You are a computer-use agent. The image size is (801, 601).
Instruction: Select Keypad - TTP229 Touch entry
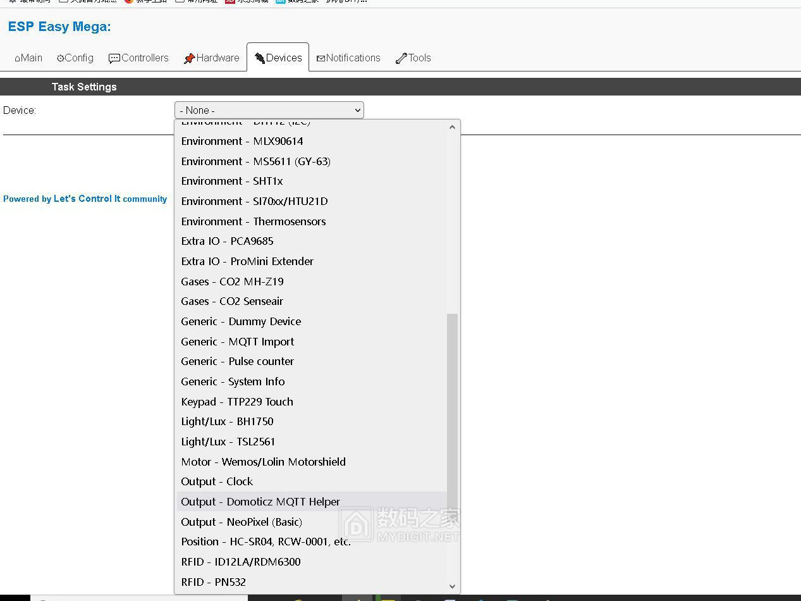(237, 402)
